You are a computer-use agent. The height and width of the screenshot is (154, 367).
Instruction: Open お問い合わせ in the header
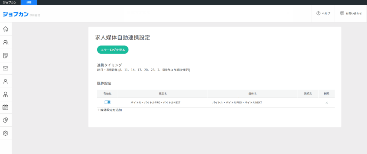(x=351, y=13)
